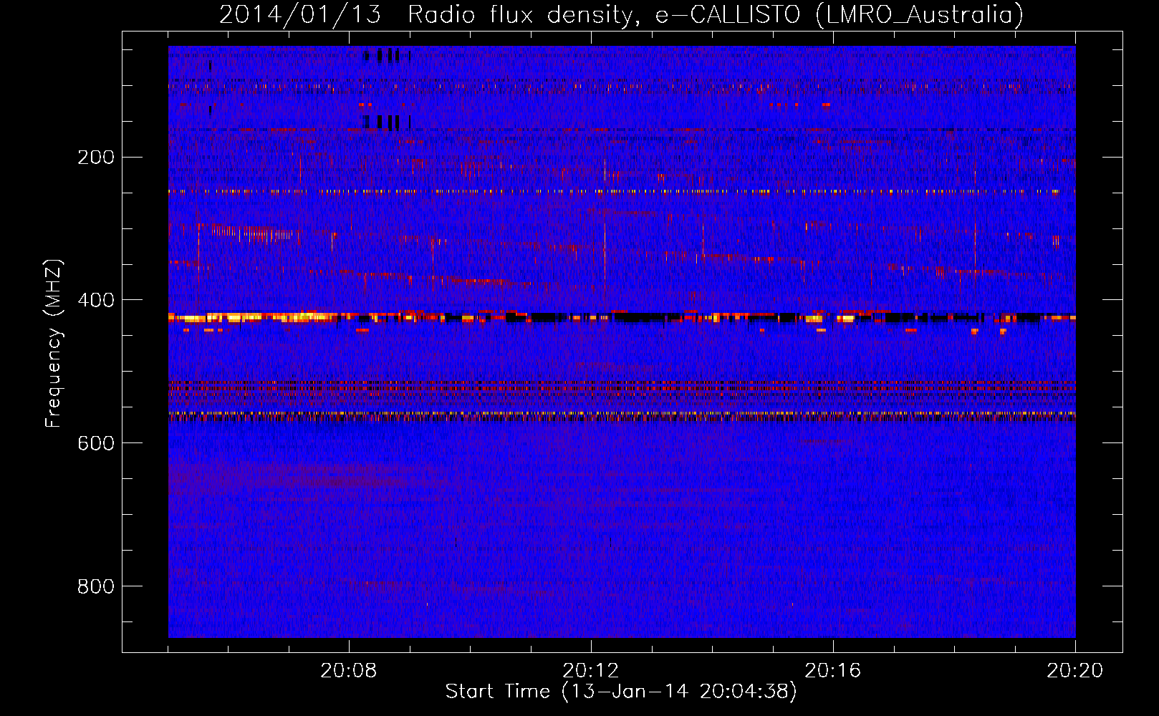Image resolution: width=1159 pixels, height=716 pixels.
Task: Select the title text 'Radio flux density'
Action: coord(521,15)
